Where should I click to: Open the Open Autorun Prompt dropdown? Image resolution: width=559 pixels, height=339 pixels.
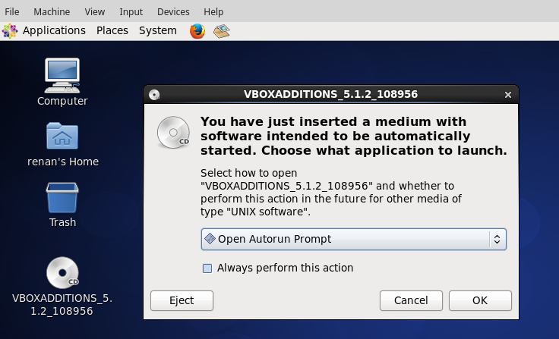[x=354, y=240]
